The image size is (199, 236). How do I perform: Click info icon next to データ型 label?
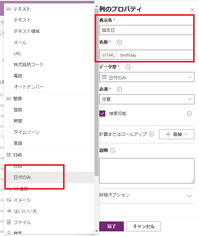point(128,67)
